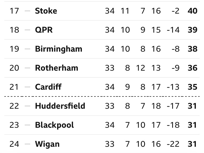Open the QPR team page
The image size is (204, 153).
(44, 30)
